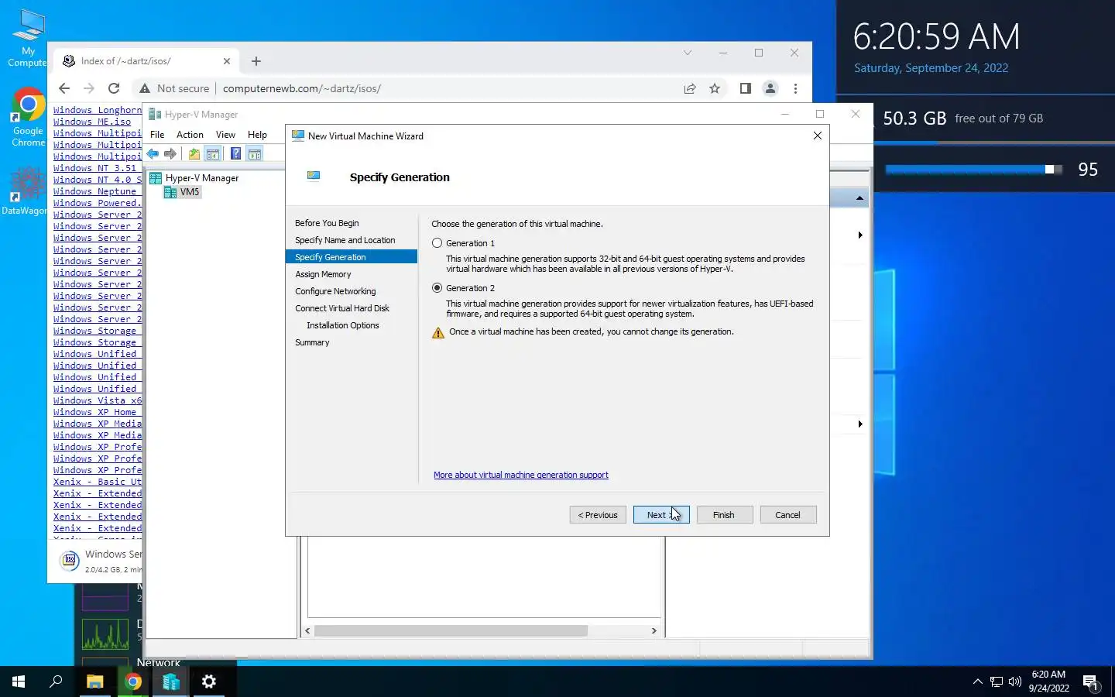This screenshot has width=1115, height=697.
Task: Open View menu in Hyper-V Manager
Action: pos(225,135)
